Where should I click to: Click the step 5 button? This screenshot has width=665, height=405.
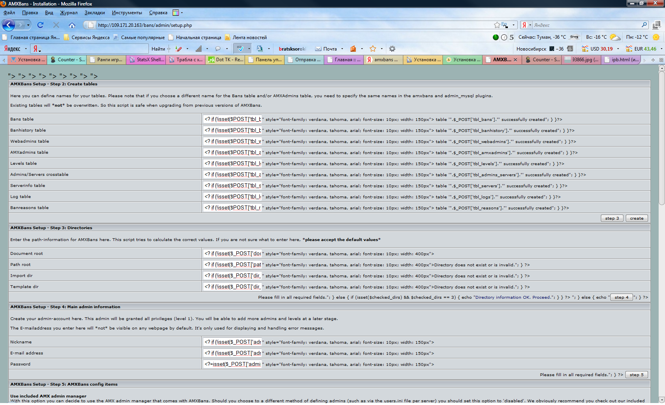[636, 375]
